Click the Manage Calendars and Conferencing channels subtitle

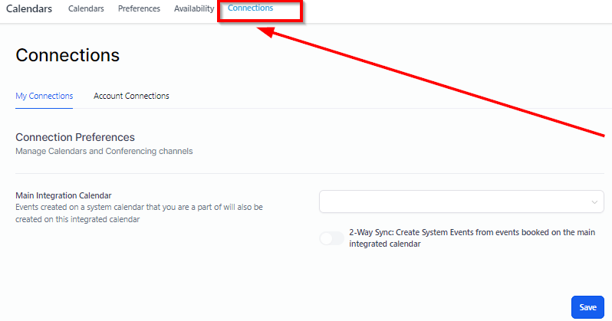pyautogui.click(x=104, y=152)
